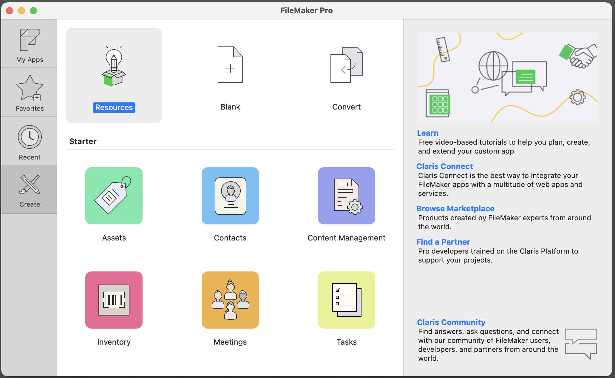Select the Content Management template icon
Viewport: 615px width, 378px height.
[347, 196]
